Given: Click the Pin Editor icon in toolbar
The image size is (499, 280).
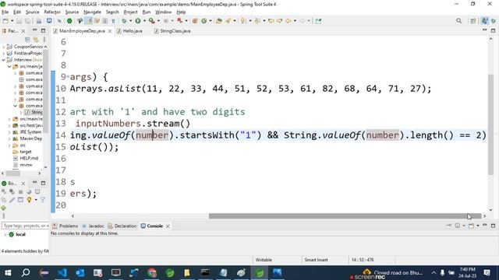Looking at the screenshot, I should 318,21.
